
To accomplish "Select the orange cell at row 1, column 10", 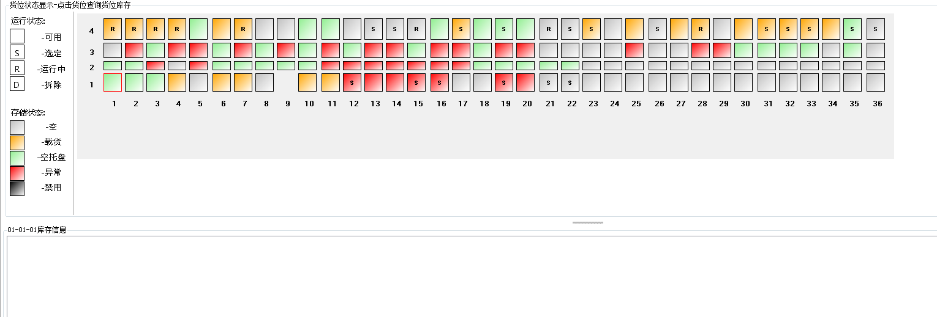I will pos(307,82).
